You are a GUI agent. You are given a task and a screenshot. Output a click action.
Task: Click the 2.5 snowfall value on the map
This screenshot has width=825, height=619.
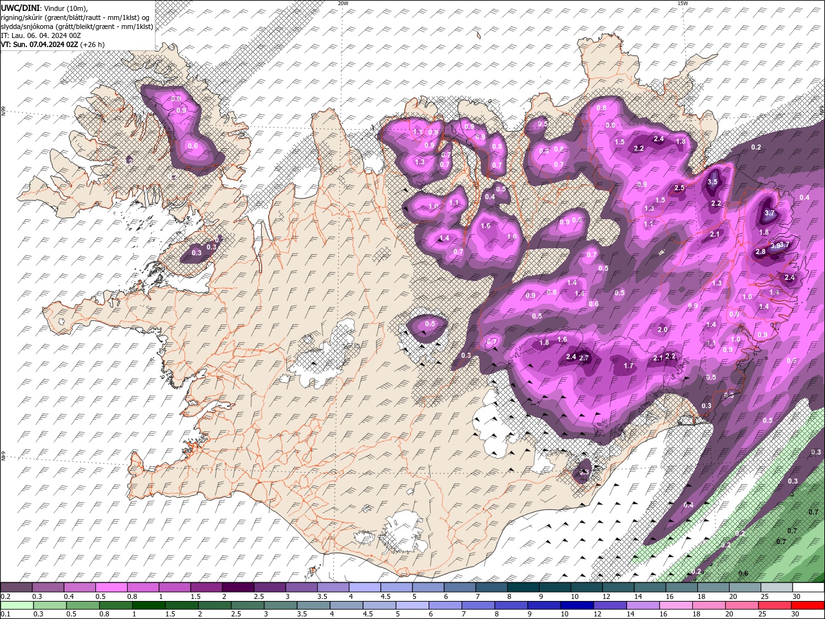(679, 188)
